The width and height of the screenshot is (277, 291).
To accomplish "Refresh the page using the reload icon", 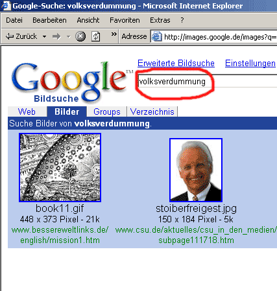I will tap(96, 36).
